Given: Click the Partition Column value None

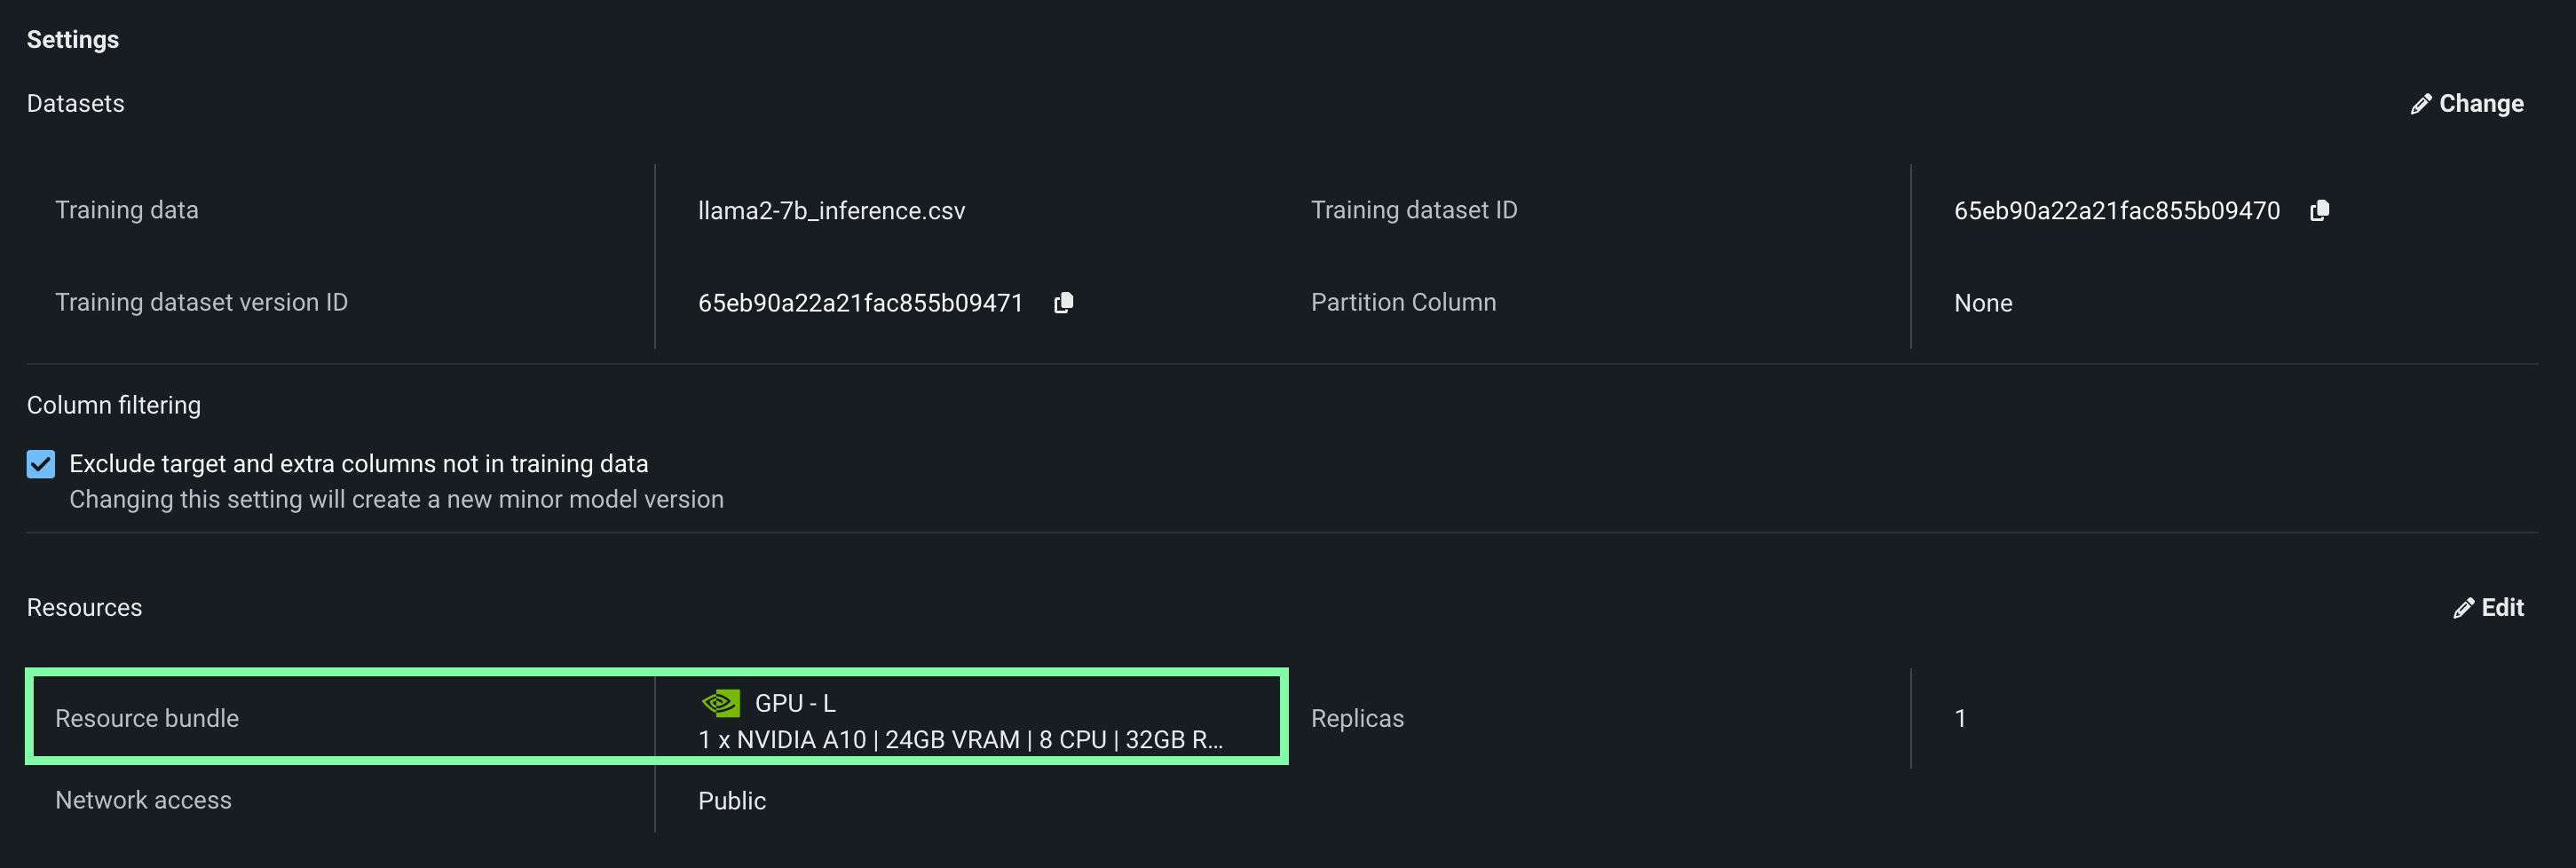Looking at the screenshot, I should point(1982,303).
